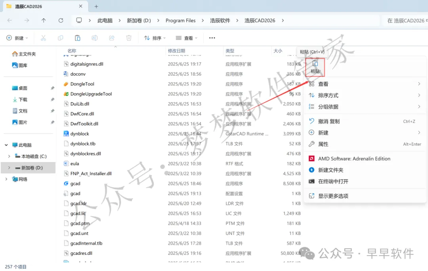Go back with the left arrow
This screenshot has width=428, height=271.
coord(10,21)
